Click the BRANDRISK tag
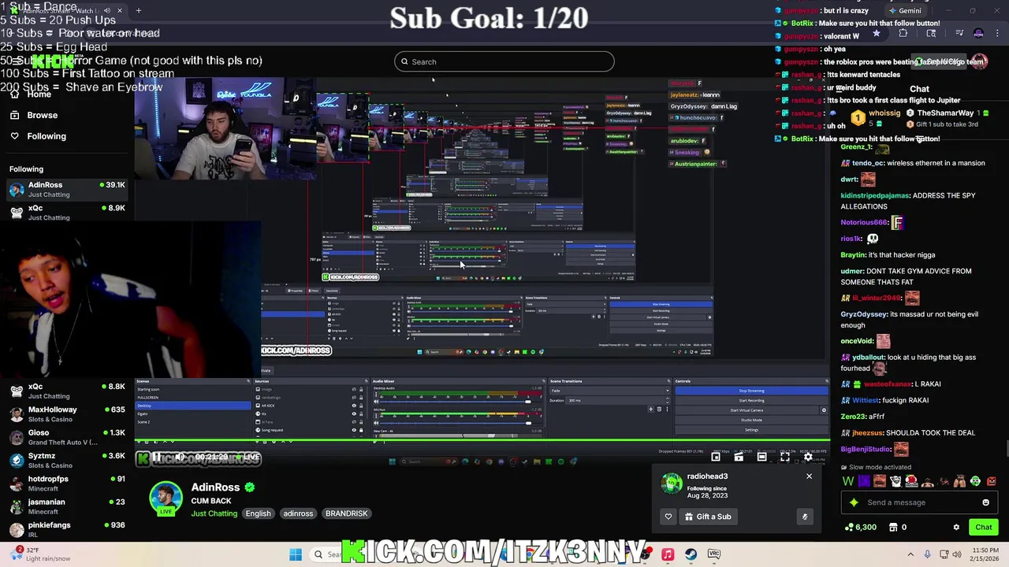1009x567 pixels. [346, 513]
